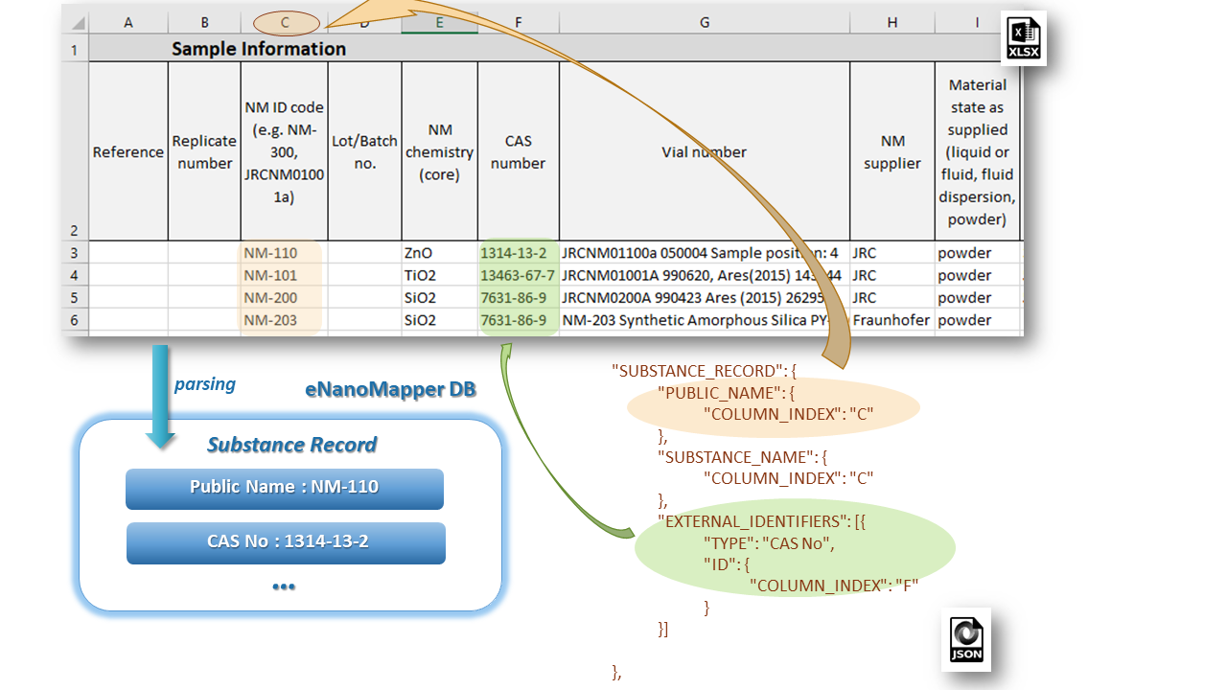
Task: Select column C header
Action: 285,22
